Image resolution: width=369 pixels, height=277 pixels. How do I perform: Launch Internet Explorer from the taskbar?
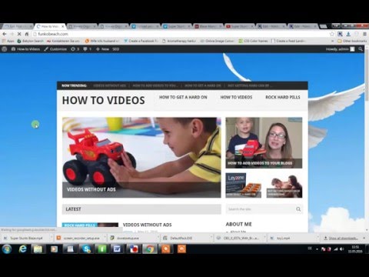pos(22,249)
